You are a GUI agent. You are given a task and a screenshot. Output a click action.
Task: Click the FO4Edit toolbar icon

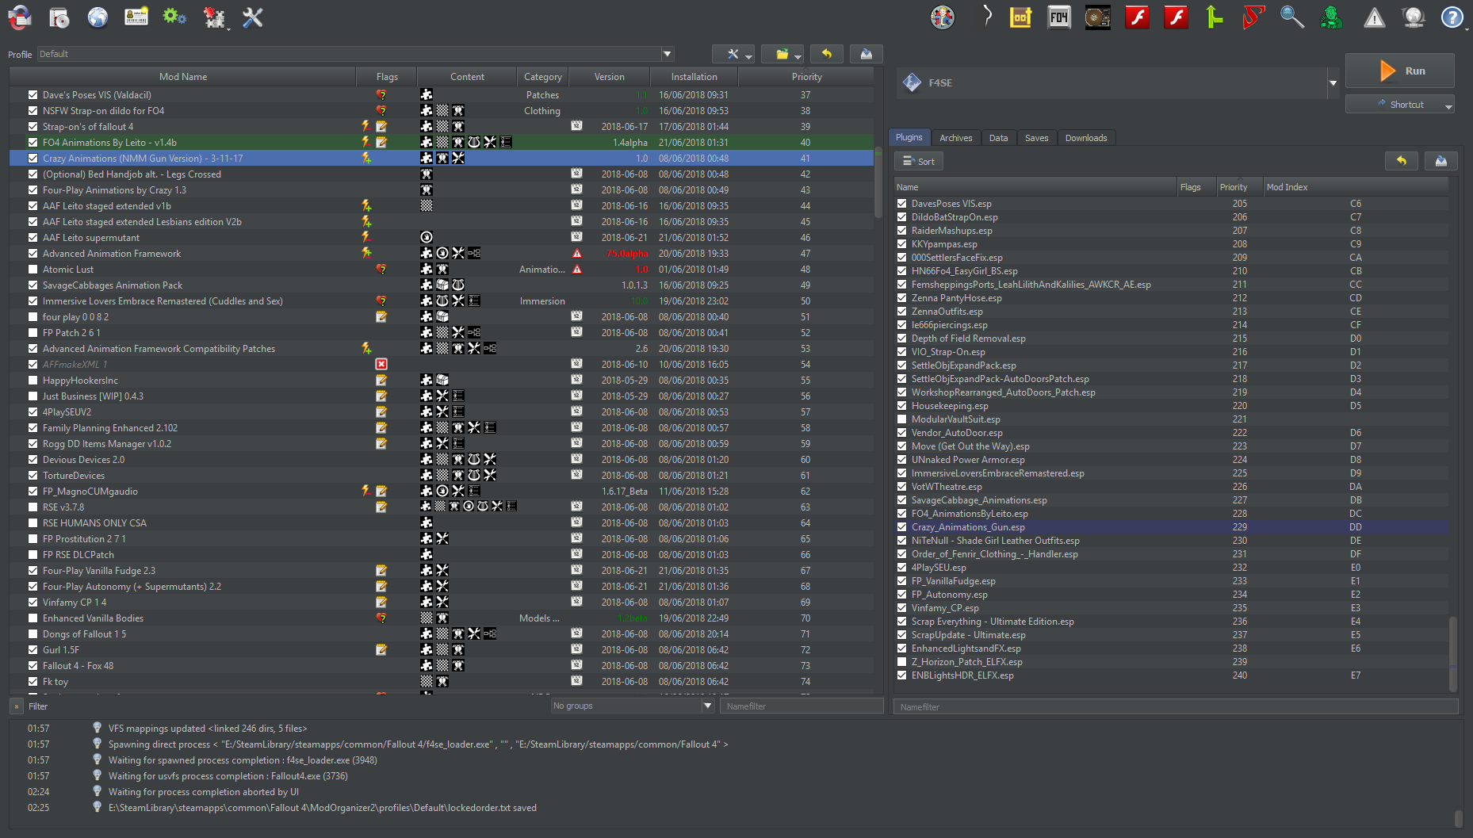[x=1058, y=17]
